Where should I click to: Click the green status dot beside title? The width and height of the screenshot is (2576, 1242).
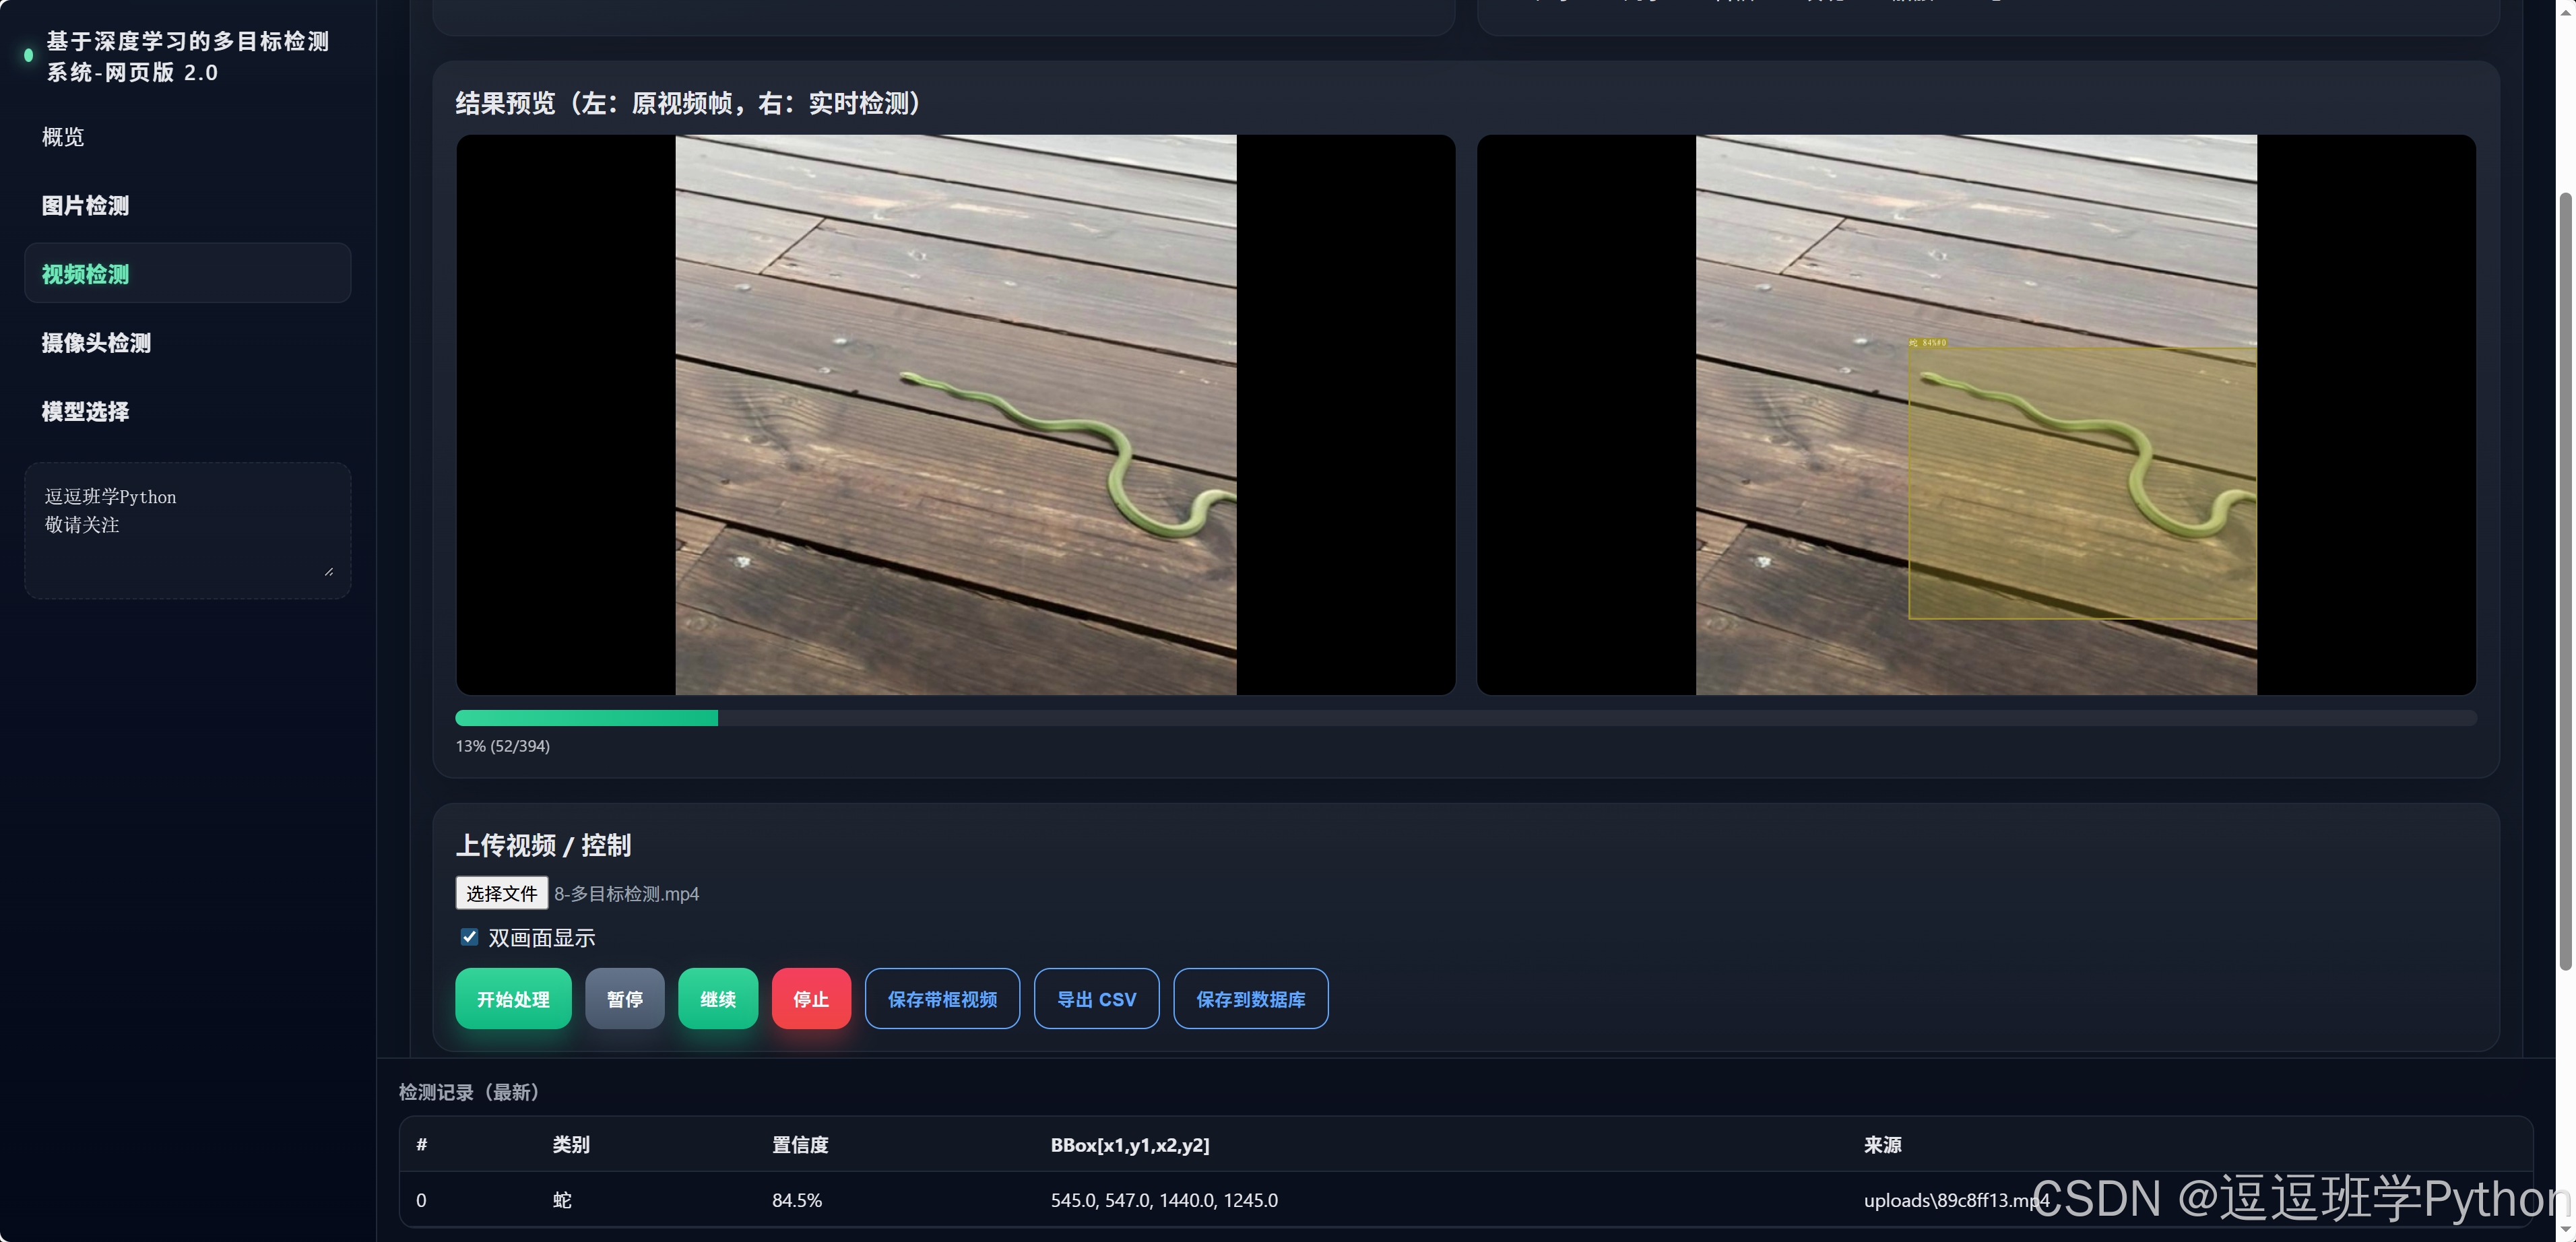28,55
